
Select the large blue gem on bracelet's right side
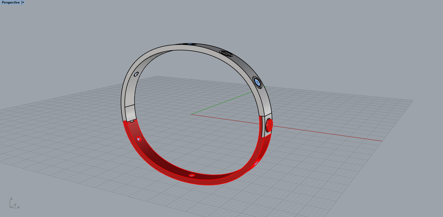point(257,82)
